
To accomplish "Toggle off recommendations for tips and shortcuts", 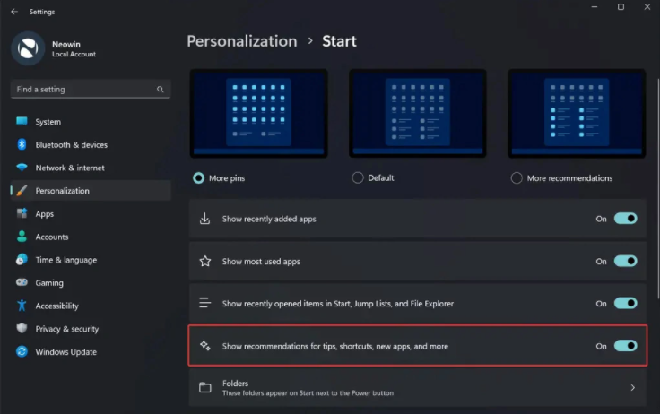I will click(x=625, y=346).
